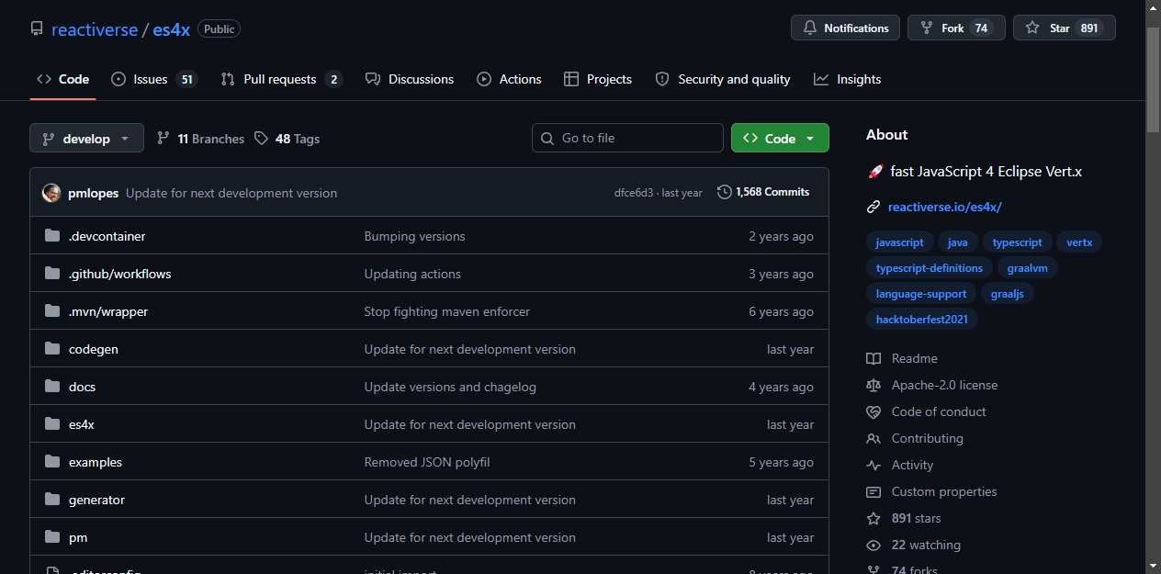Open the es4x folder
The width and height of the screenshot is (1161, 574).
tap(82, 424)
